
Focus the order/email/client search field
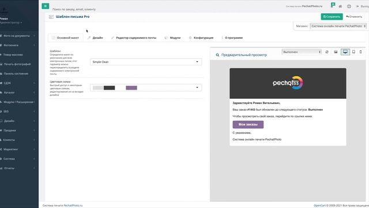point(74,9)
